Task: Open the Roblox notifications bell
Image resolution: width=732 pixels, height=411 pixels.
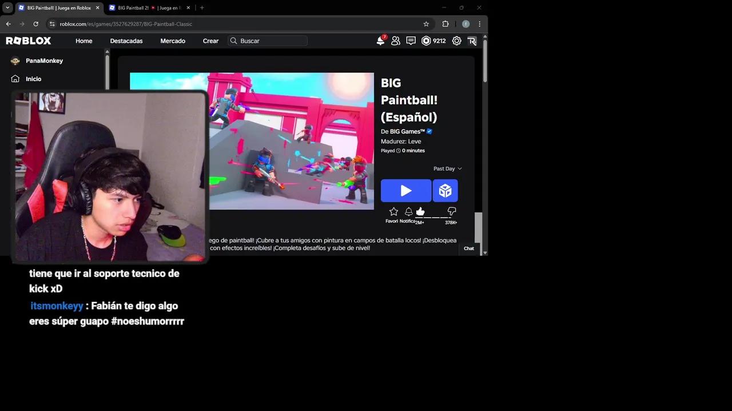Action: click(381, 41)
